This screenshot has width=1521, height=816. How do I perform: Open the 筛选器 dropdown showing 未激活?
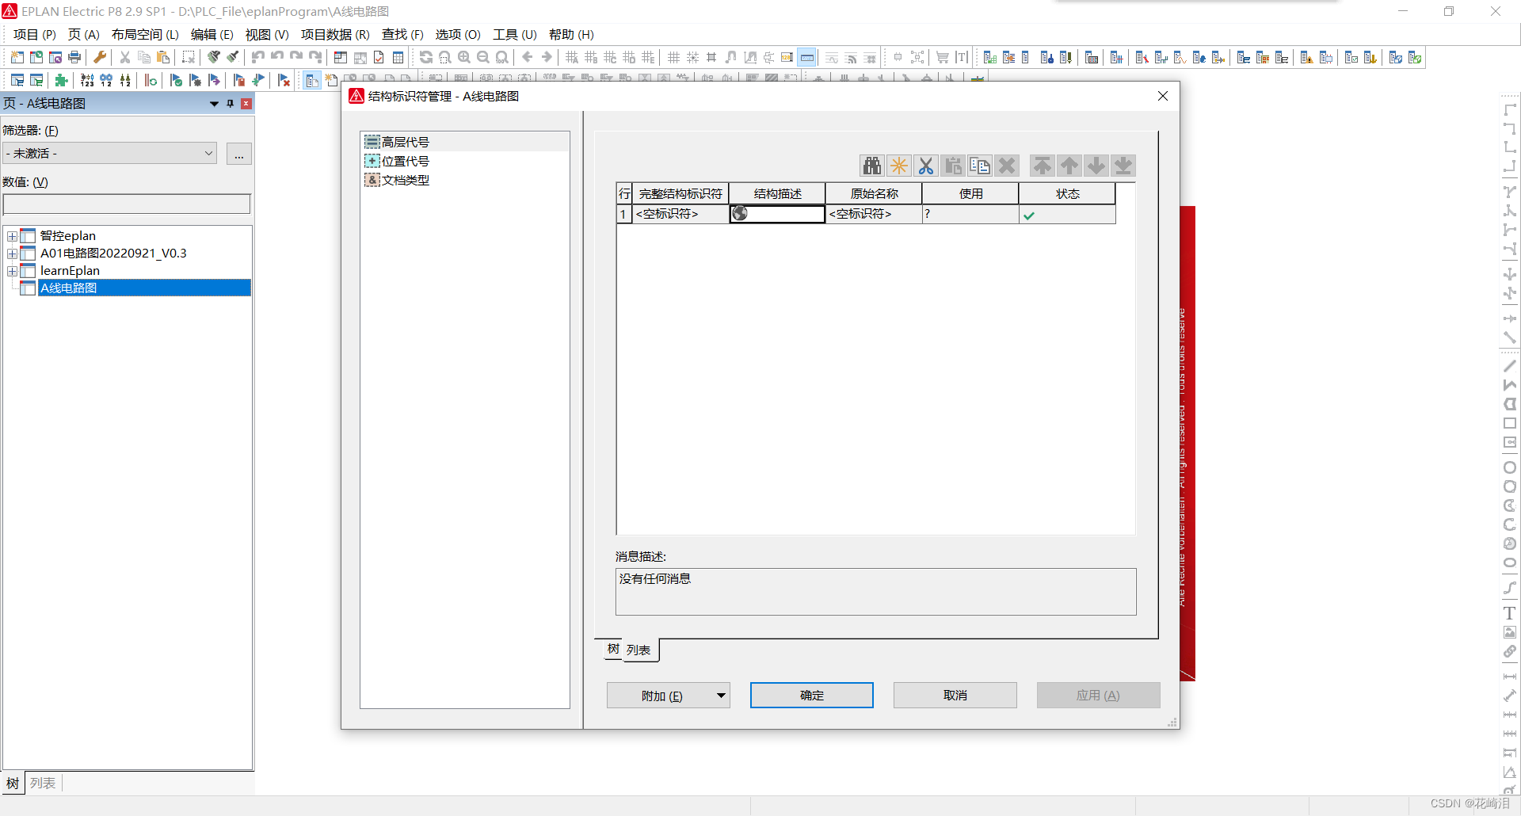point(110,153)
